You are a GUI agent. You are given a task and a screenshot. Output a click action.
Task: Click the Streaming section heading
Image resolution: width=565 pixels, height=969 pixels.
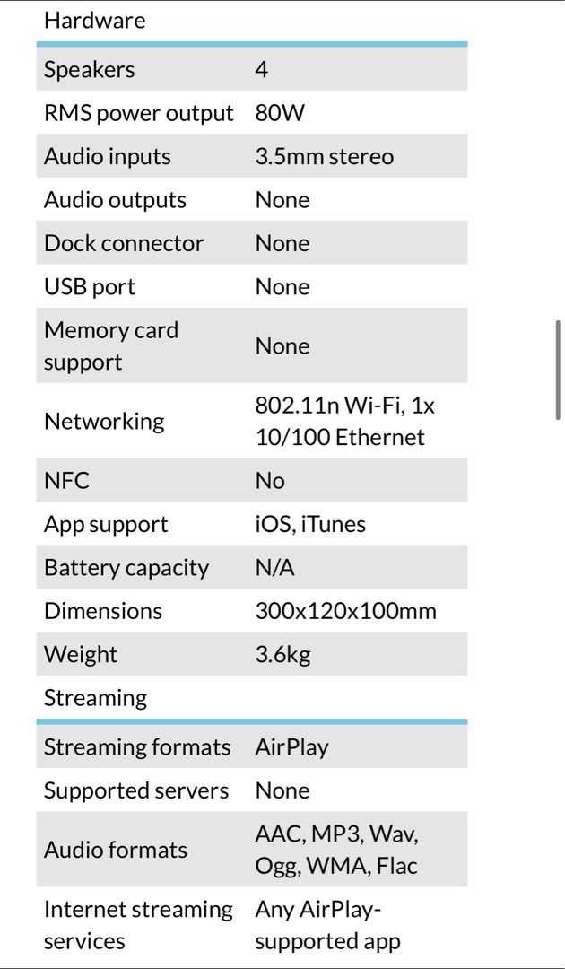coord(95,697)
